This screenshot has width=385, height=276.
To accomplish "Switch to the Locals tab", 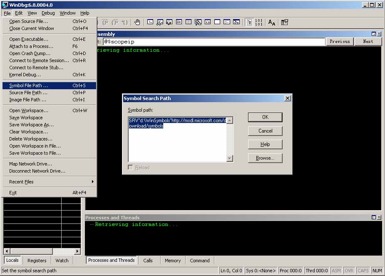I will [12, 260].
